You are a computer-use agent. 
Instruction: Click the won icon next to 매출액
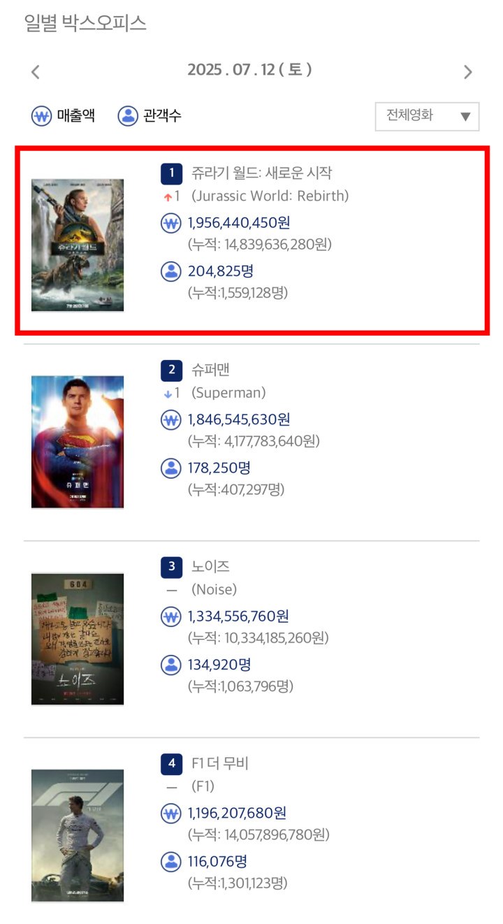41,115
